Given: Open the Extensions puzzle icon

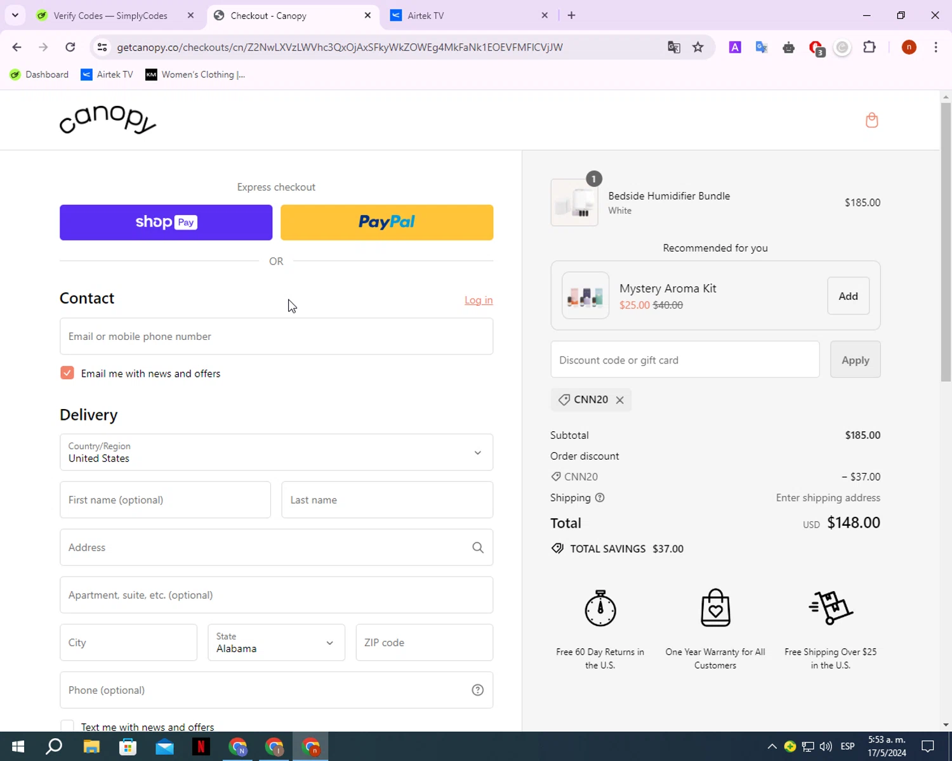Looking at the screenshot, I should (x=869, y=47).
